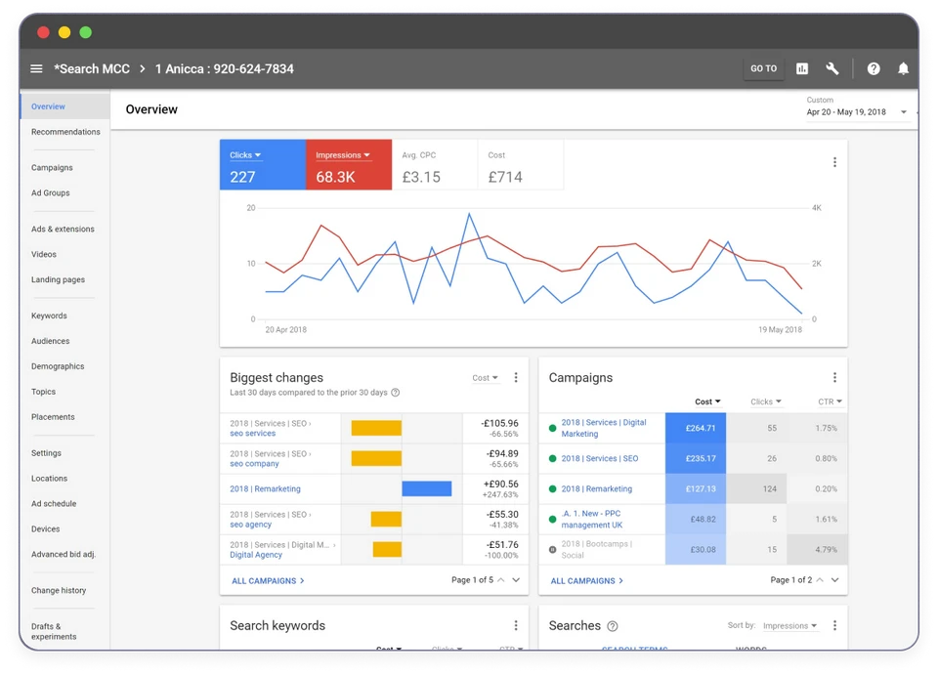Open the Help question mark icon
938x675 pixels.
pos(874,68)
